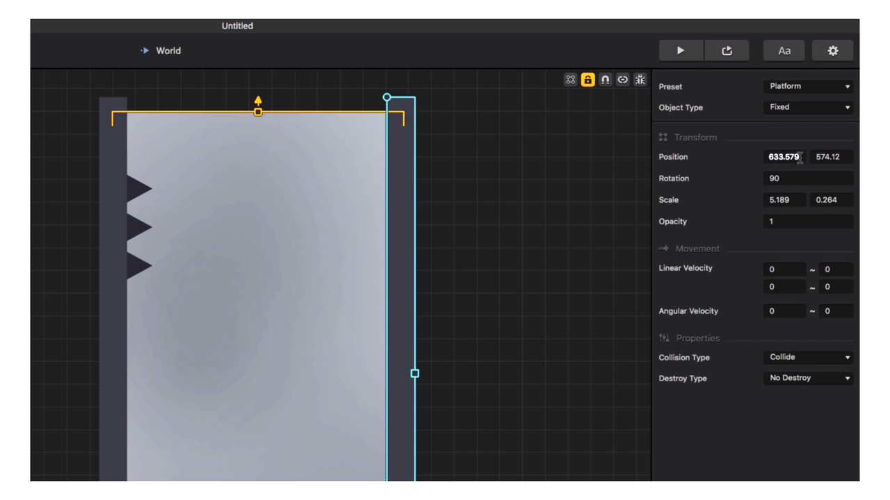Click the Untitled document title

click(x=237, y=26)
